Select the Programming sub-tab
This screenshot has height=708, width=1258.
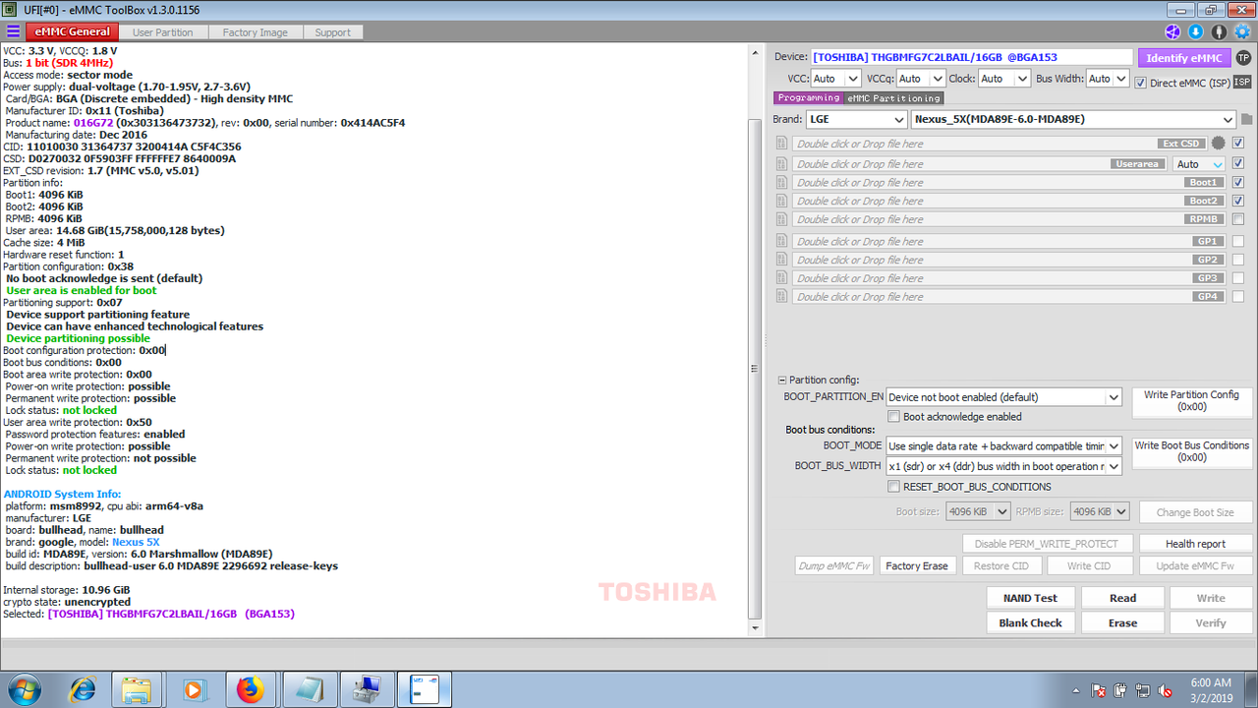pyautogui.click(x=809, y=98)
